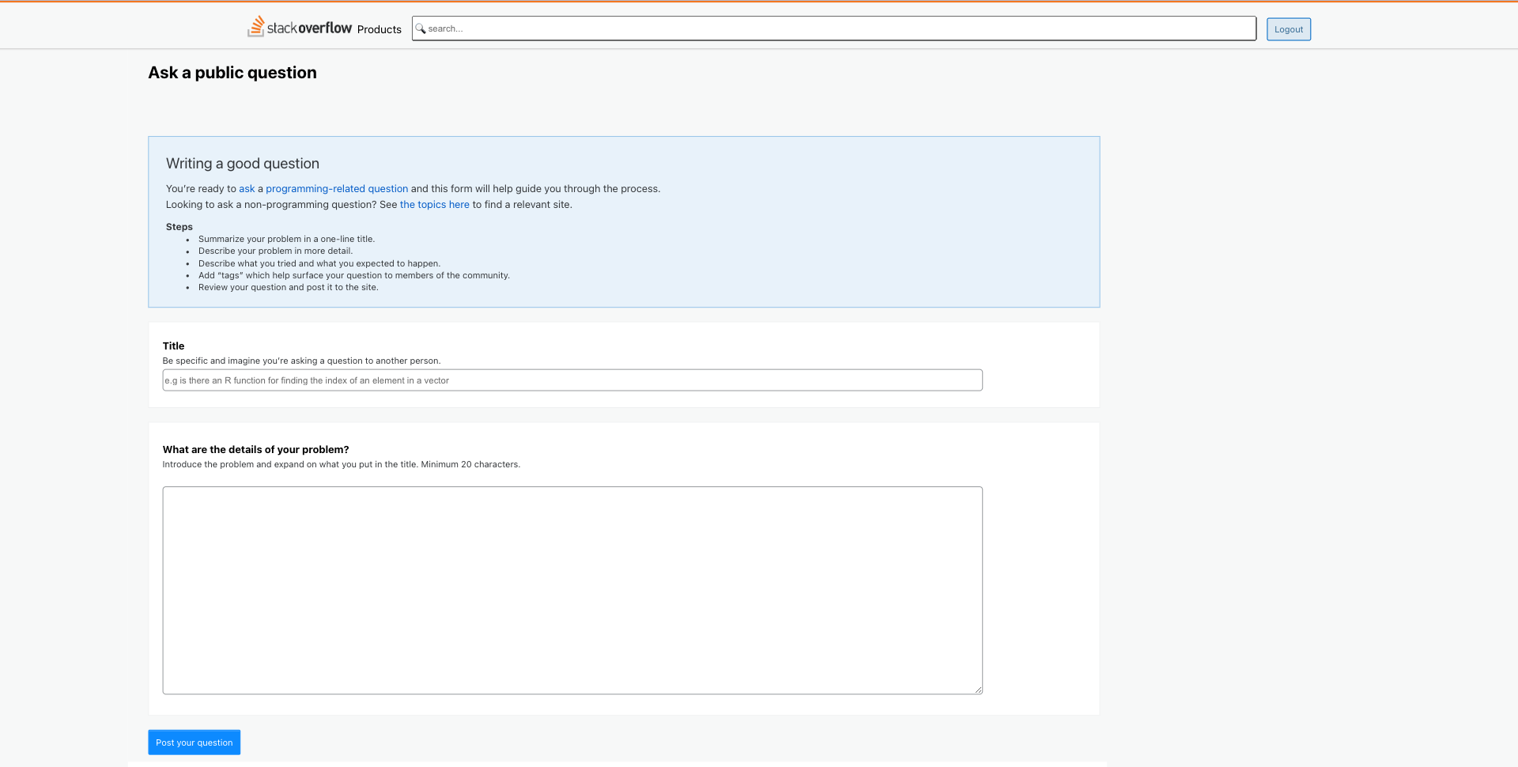The width and height of the screenshot is (1518, 767).
Task: Click 'Review your question and post it' step
Action: [289, 288]
